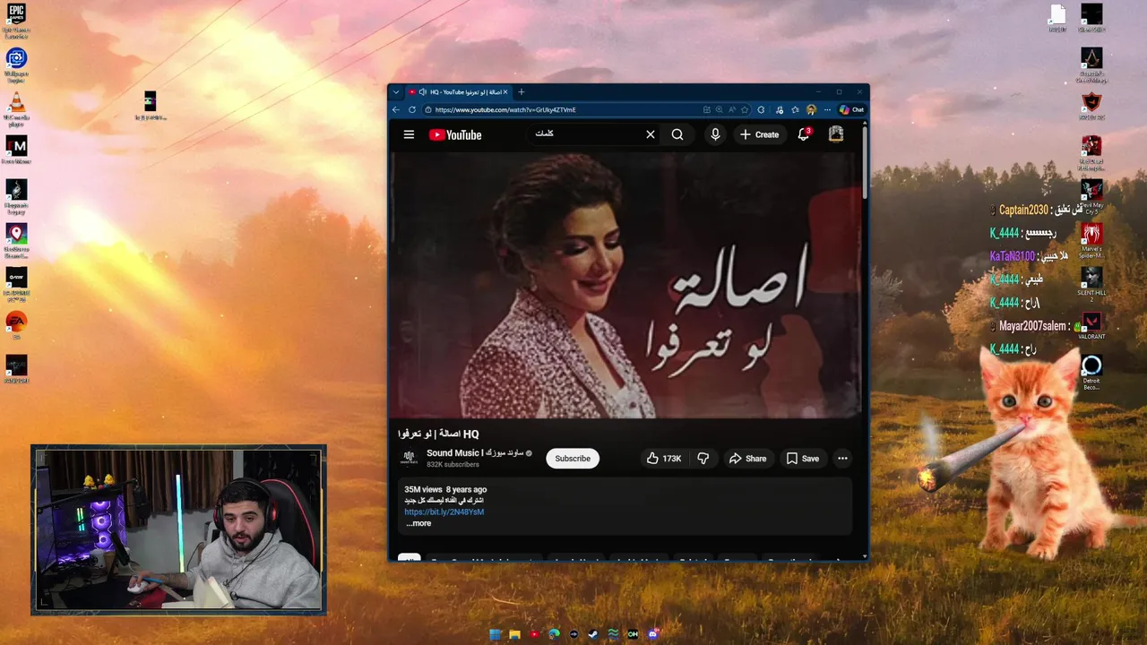Open the bit.ly link in description
This screenshot has width=1147, height=645.
point(444,512)
